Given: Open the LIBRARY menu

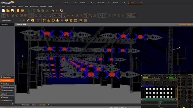Looking at the screenshot, I should [21, 7].
